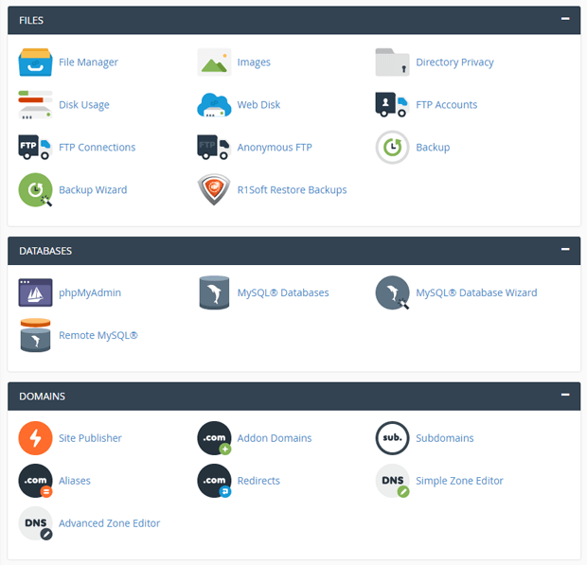Click the Advanced Zone Editor DNS icon
Image resolution: width=587 pixels, height=565 pixels.
35,523
